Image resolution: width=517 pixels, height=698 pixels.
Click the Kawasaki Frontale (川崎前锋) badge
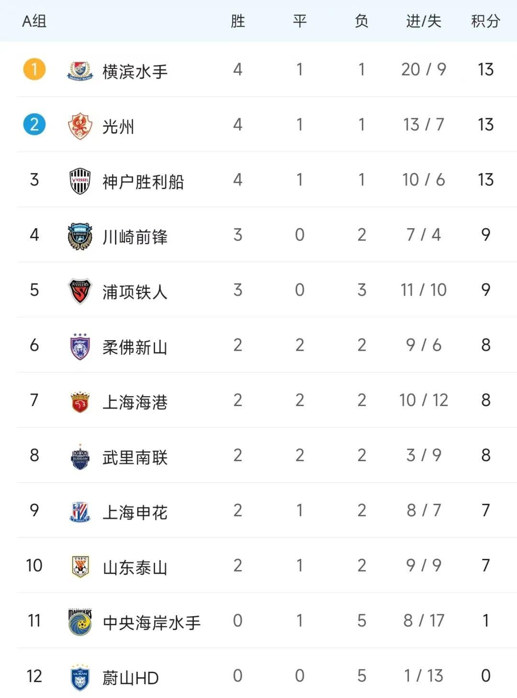[80, 236]
